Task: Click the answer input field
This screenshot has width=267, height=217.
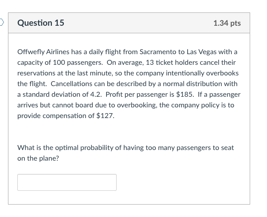Action: coord(67,182)
